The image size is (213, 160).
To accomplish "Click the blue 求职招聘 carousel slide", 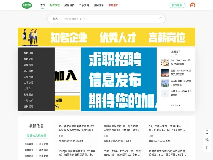I will (x=119, y=79).
